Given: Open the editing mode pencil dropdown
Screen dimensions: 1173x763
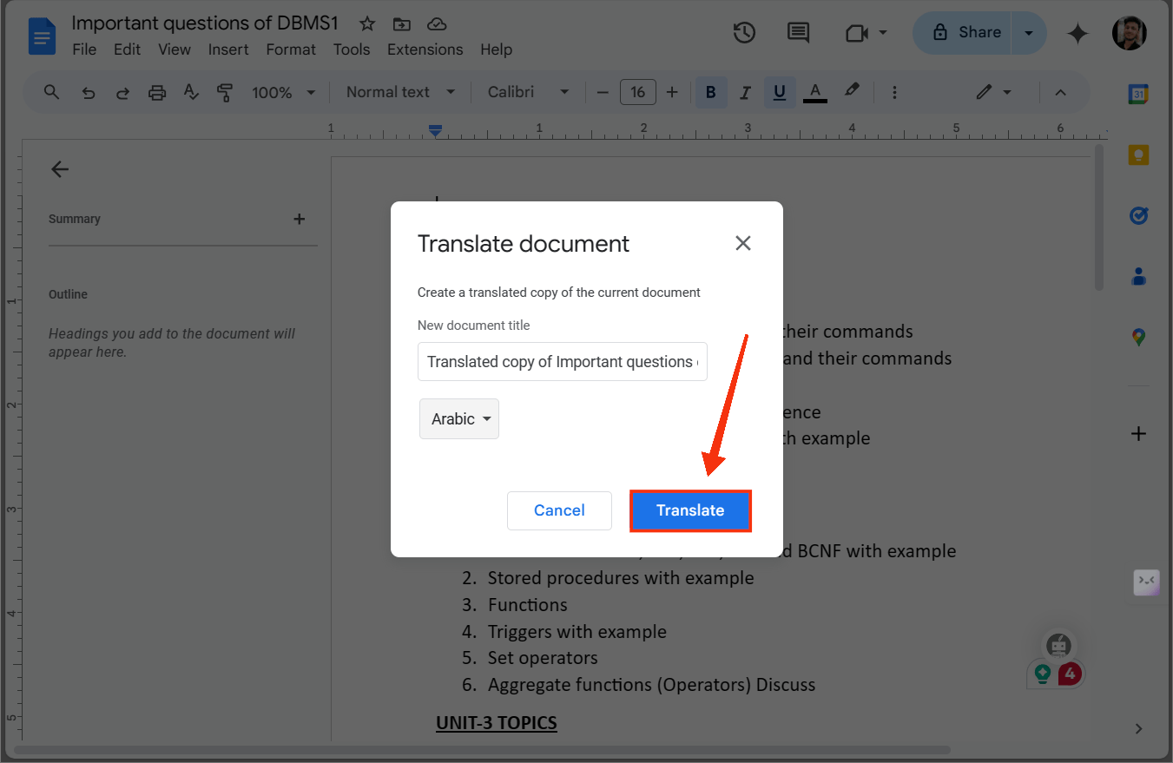Looking at the screenshot, I should click(994, 92).
